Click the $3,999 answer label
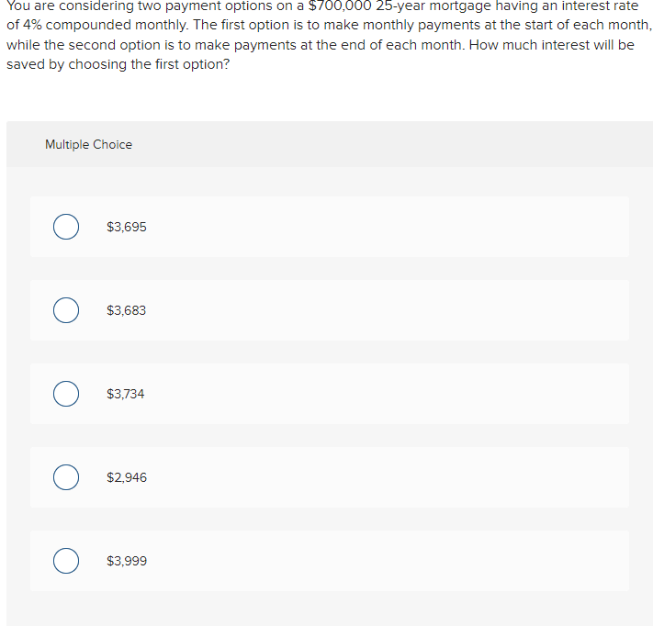 tap(127, 561)
